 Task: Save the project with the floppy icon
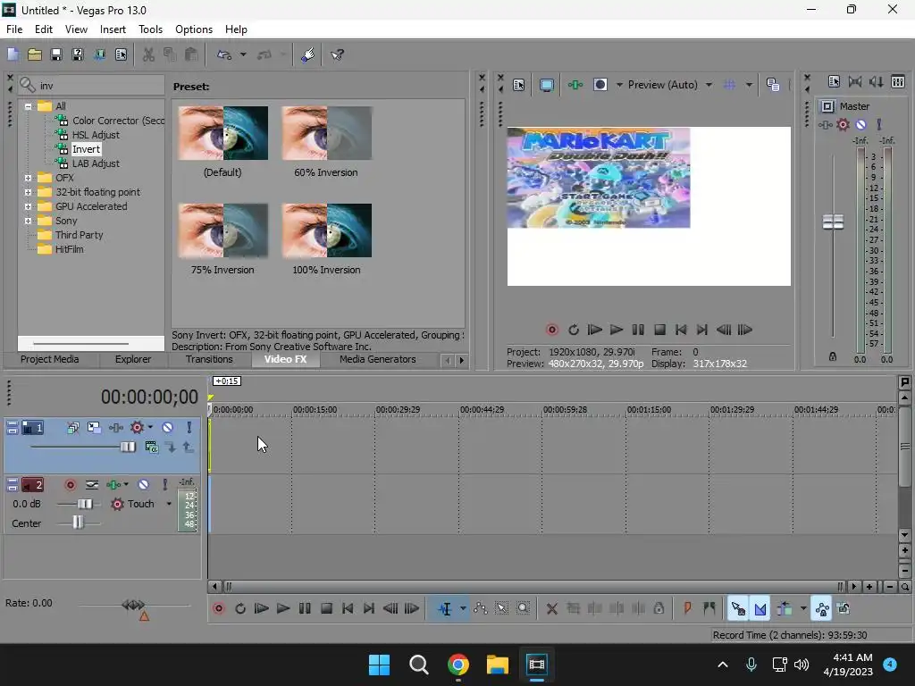click(x=56, y=54)
